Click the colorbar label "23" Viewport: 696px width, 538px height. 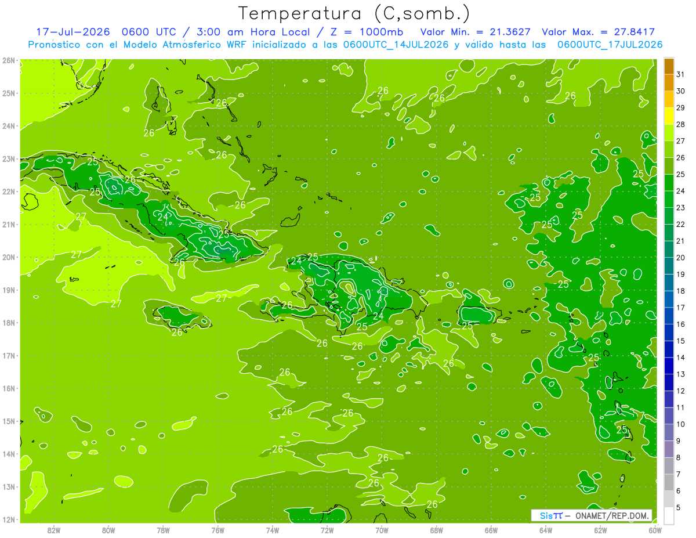tap(680, 208)
